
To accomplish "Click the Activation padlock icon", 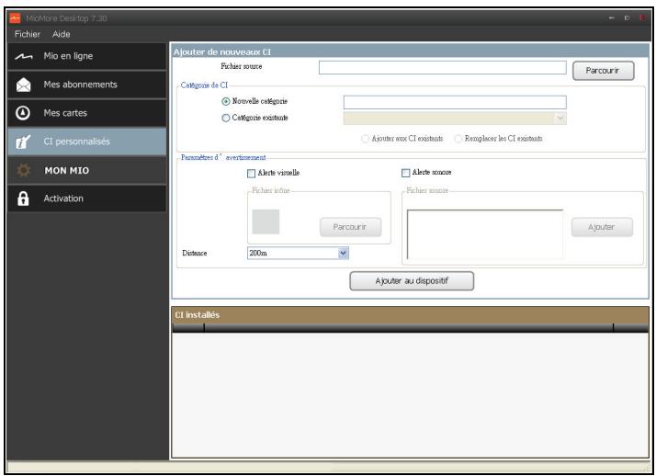I will 23,198.
